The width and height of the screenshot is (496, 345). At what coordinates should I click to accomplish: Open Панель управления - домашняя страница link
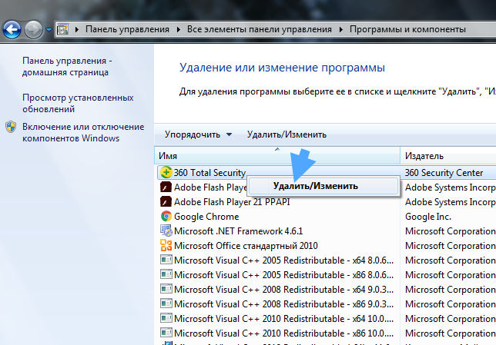(67, 66)
